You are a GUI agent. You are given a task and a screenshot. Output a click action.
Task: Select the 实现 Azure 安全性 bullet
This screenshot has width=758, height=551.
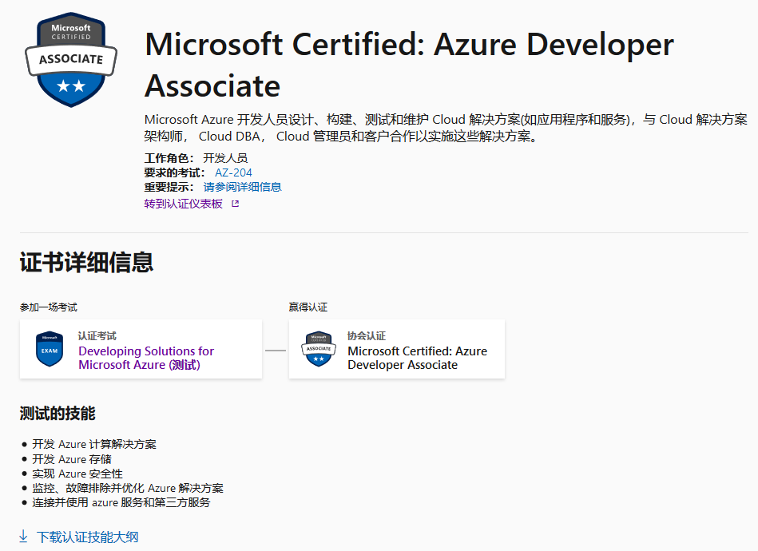pyautogui.click(x=77, y=474)
